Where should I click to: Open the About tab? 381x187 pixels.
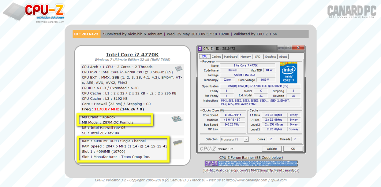tap(283, 57)
